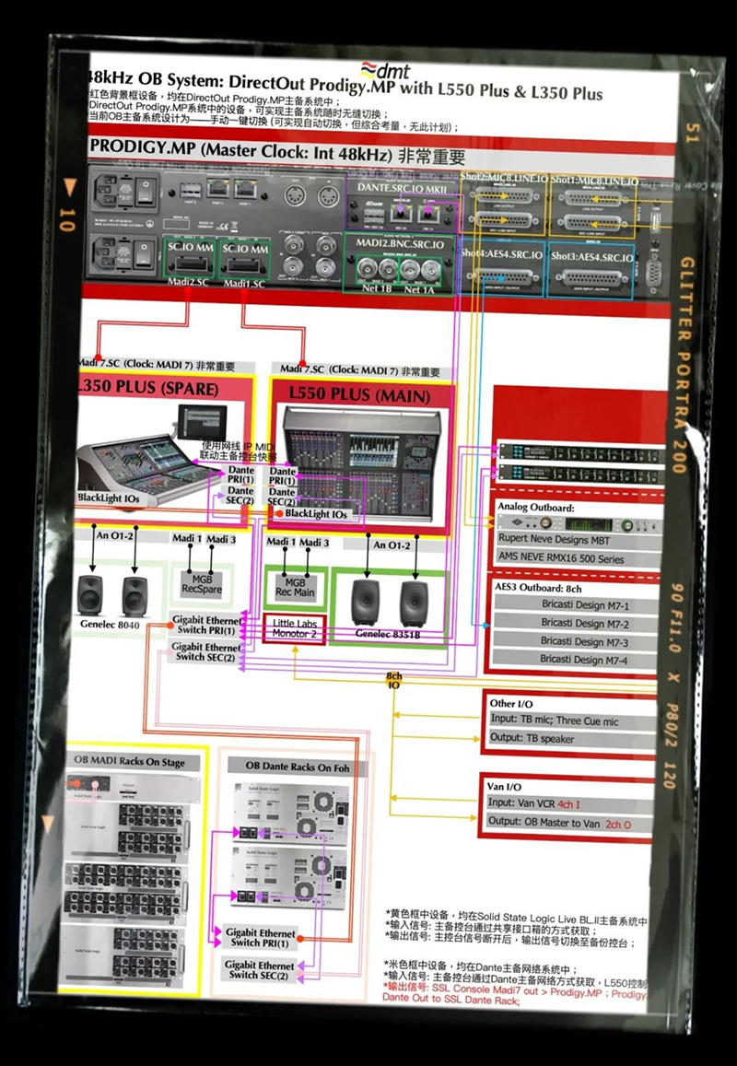The image size is (737, 1066).
Task: Click the 'SC.IO MM' label above Madi1.SC
Action: pos(245,249)
